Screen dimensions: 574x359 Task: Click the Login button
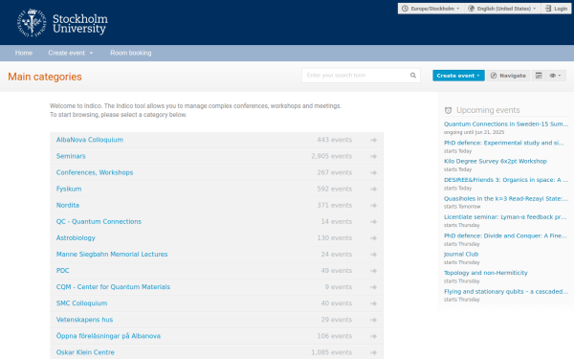coord(557,9)
